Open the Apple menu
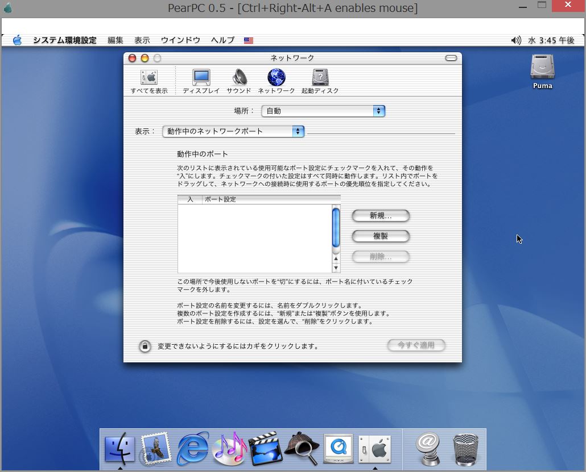The image size is (586, 472). [17, 40]
